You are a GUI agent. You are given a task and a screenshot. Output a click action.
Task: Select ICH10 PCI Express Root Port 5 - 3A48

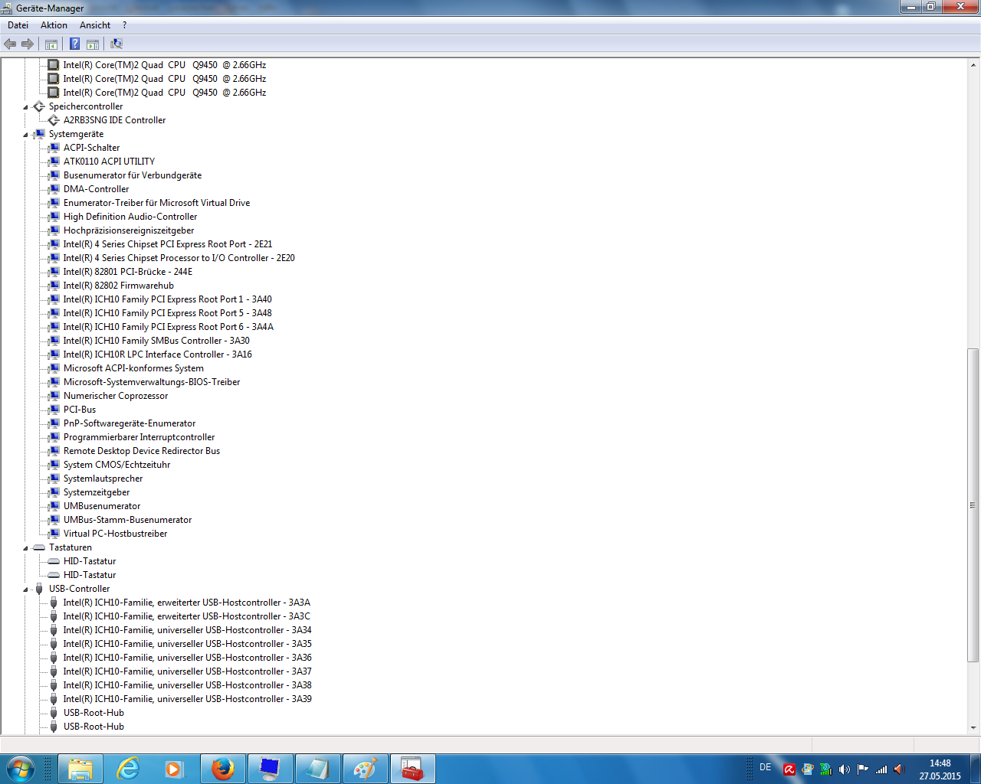(167, 313)
